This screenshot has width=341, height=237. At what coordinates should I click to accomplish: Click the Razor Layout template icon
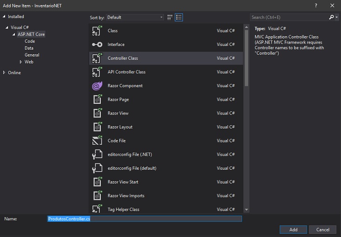coord(98,127)
